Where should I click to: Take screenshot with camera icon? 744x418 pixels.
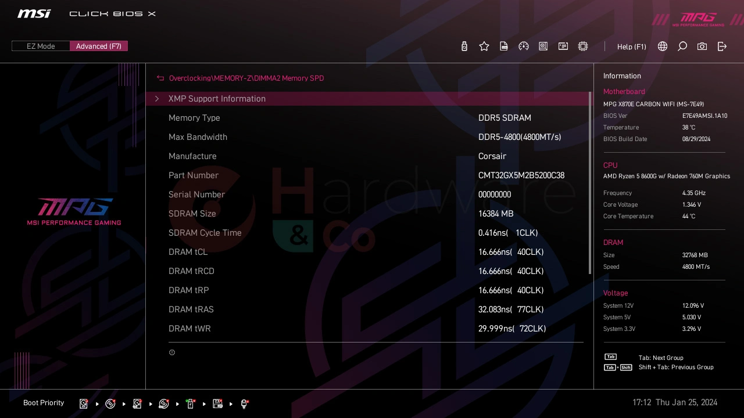click(x=702, y=46)
